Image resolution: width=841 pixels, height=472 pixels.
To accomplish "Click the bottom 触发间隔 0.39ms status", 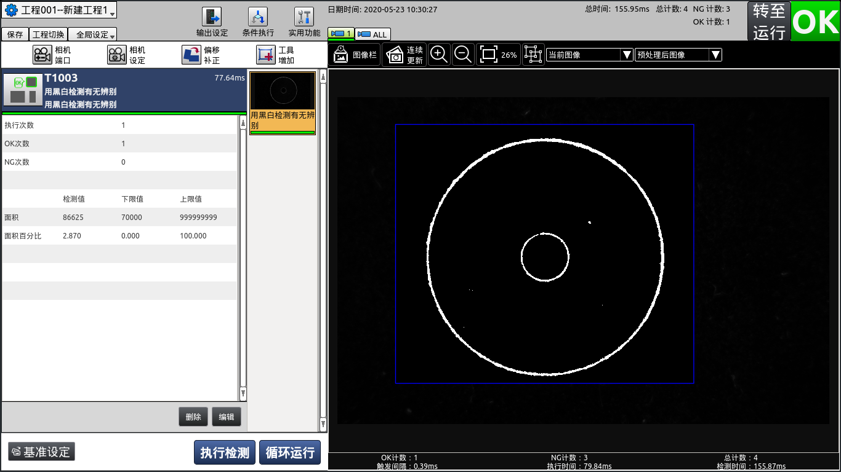I will click(407, 466).
